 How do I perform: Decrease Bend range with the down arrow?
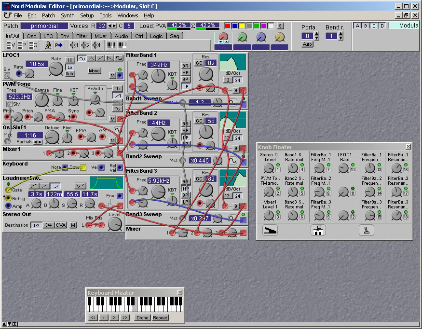[340, 38]
